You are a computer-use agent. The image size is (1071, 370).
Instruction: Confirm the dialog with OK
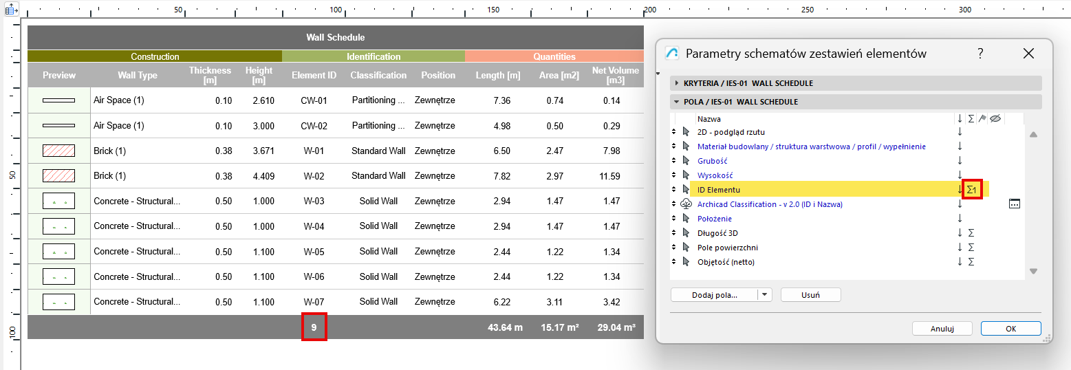[x=1010, y=329]
